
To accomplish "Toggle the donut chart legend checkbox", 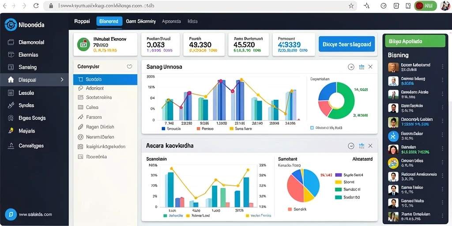I will (312, 128).
